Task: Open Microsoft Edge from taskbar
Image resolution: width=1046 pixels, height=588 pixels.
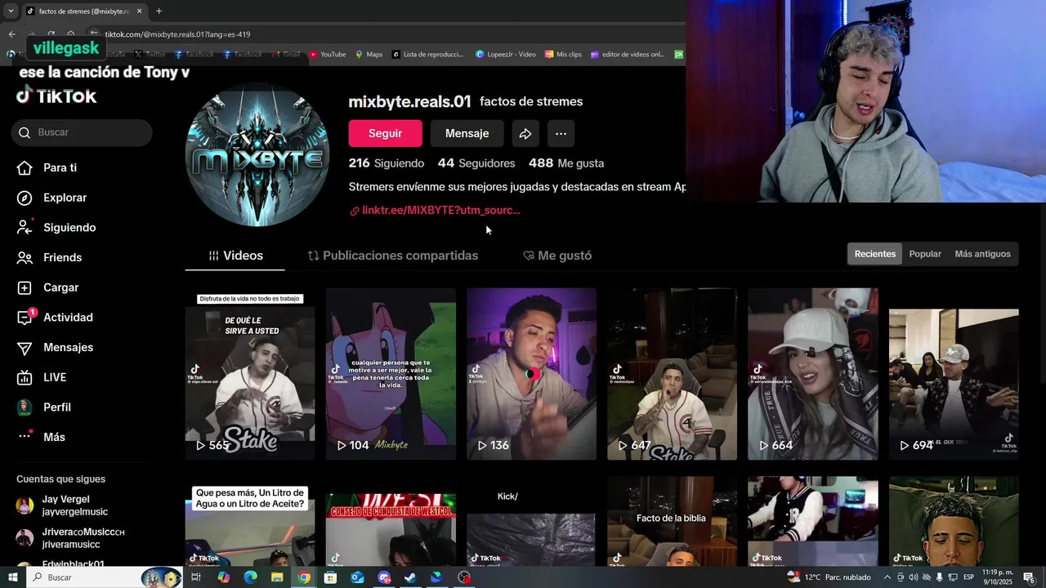Action: pyautogui.click(x=250, y=577)
